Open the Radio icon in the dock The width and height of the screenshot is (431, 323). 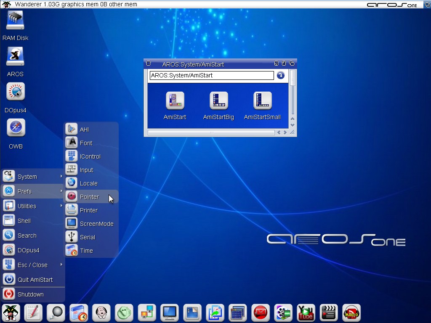[351, 313]
